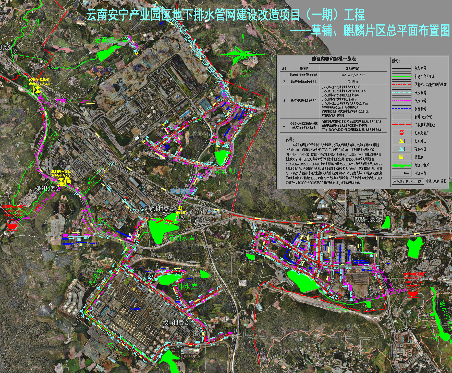Click the eastern sewage treatment plant symbol
Viewport: 452px width, 373px height.
pos(413,292)
